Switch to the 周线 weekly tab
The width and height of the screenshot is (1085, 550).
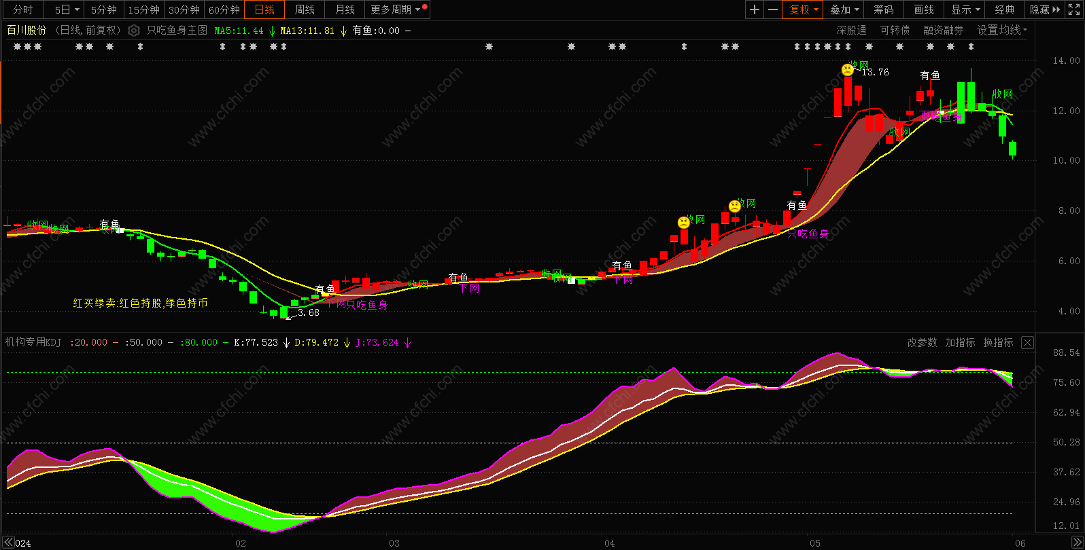pyautogui.click(x=305, y=10)
